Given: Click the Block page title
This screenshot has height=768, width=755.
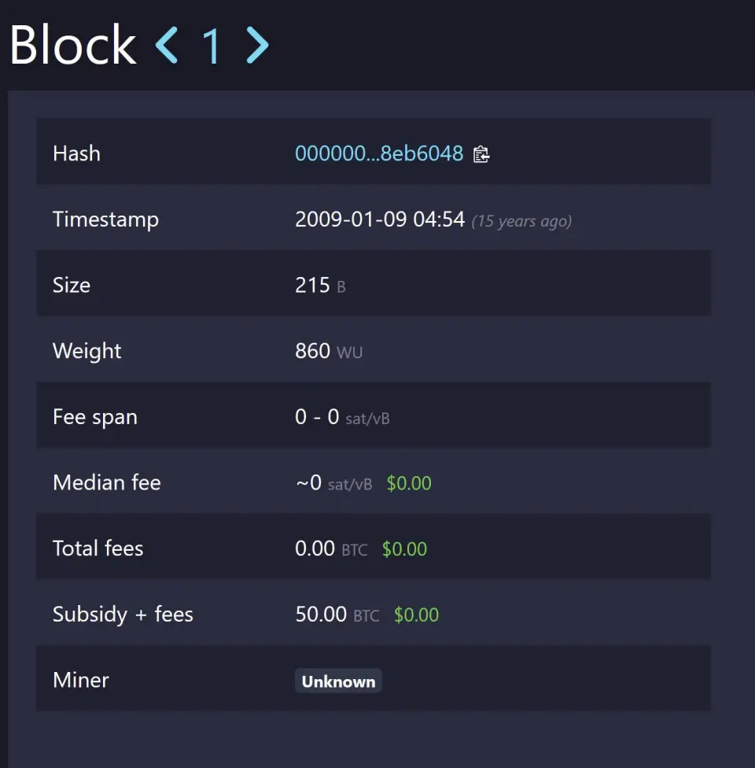Looking at the screenshot, I should (x=73, y=45).
